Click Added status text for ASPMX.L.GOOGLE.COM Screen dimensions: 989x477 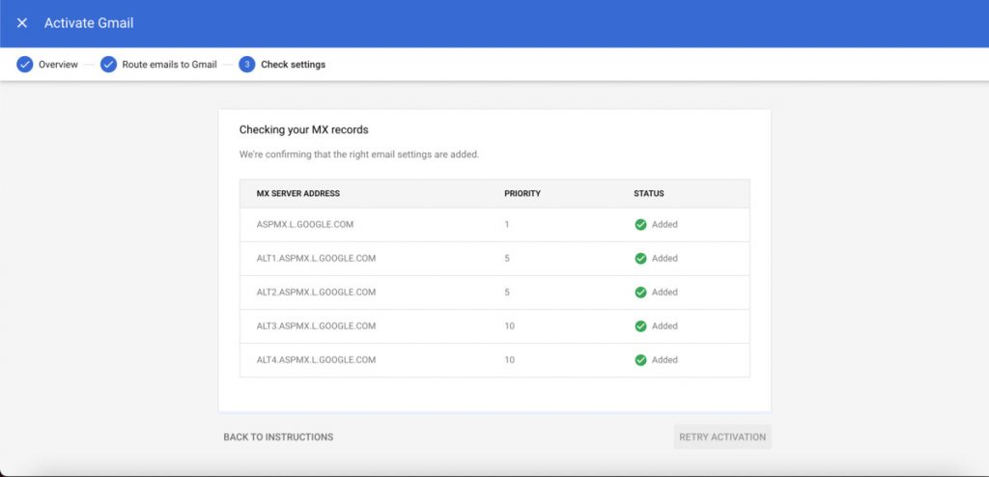[x=664, y=225]
